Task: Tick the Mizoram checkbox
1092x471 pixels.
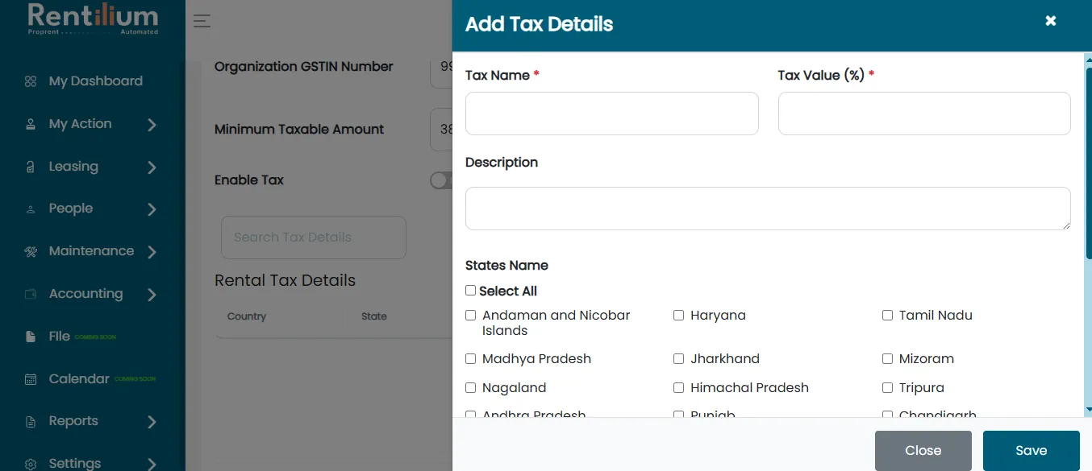Action: click(x=887, y=359)
